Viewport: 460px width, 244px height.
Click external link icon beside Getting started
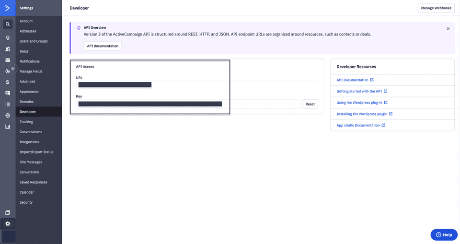[385, 91]
